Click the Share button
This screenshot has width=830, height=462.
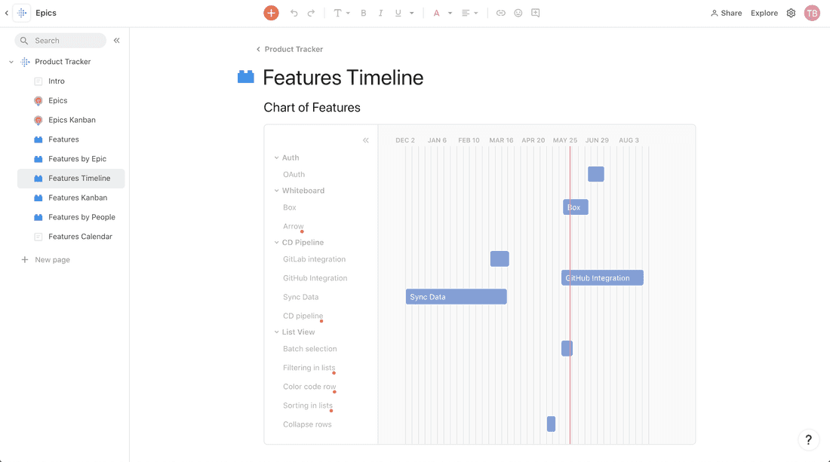[x=726, y=13]
